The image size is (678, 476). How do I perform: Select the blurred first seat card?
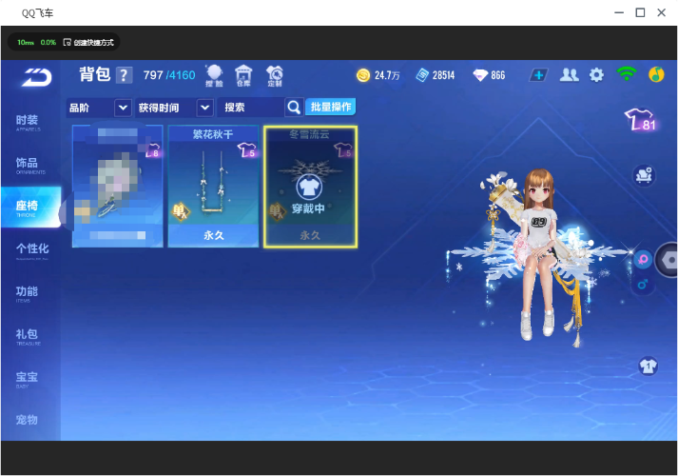118,187
